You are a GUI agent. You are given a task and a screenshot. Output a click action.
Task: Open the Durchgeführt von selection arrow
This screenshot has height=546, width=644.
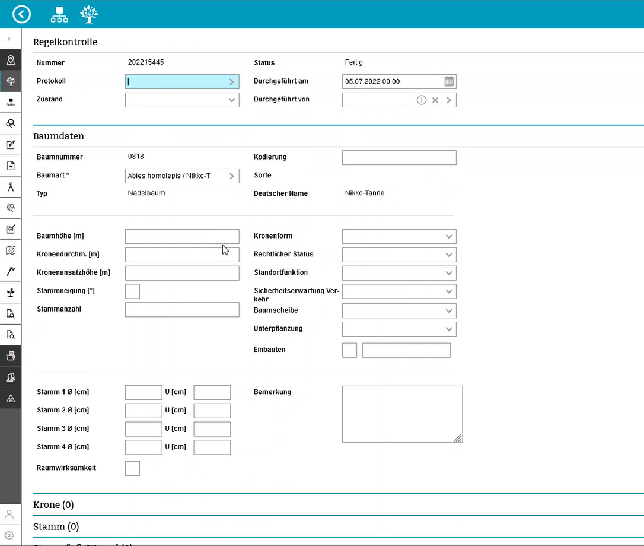pos(449,100)
